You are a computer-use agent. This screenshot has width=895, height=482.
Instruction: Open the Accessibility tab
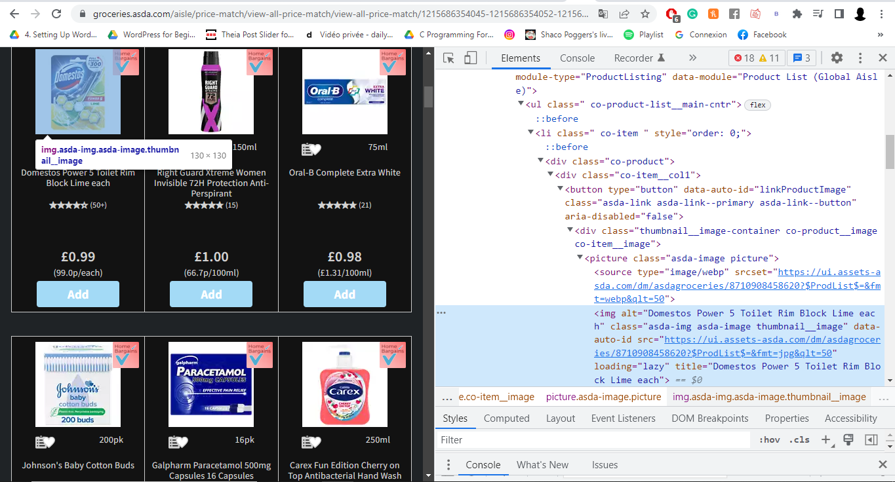click(x=850, y=418)
